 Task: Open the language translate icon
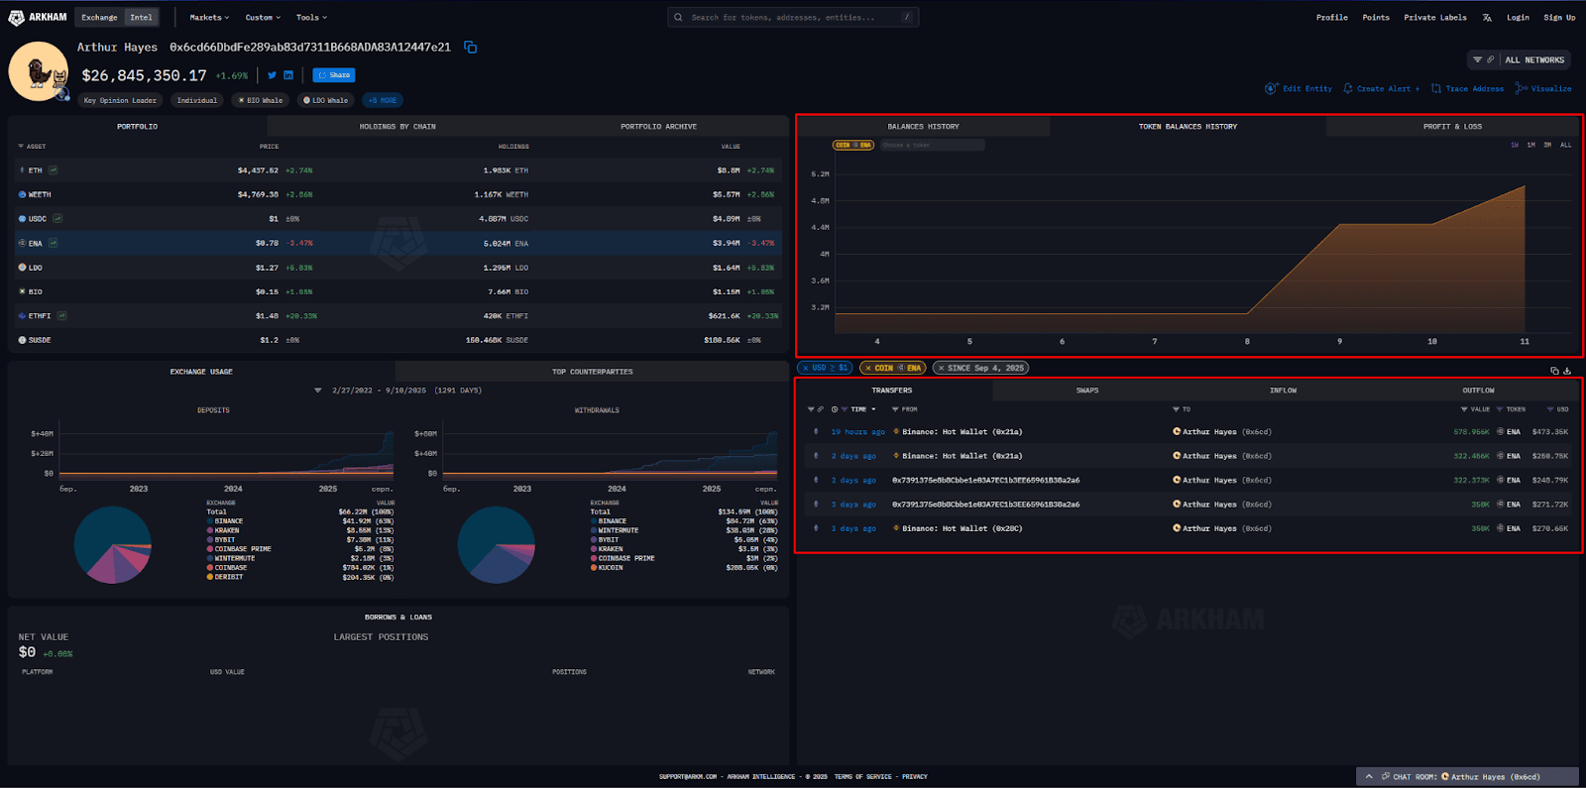click(1487, 17)
